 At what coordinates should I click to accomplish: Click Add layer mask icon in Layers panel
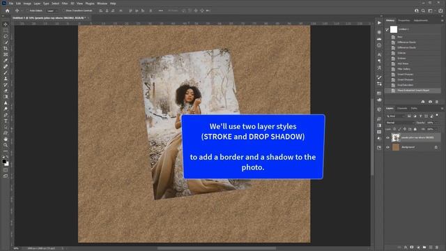(x=412, y=248)
